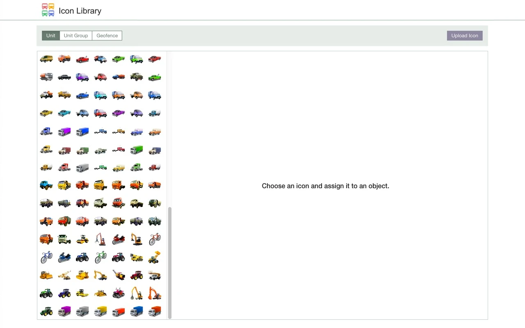
Task: Open the Geofence tab
Action: (x=107, y=36)
